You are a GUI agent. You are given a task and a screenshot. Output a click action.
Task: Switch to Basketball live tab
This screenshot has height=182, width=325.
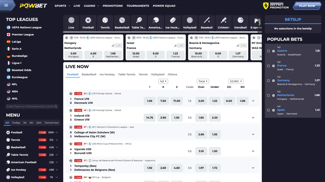coord(89,74)
